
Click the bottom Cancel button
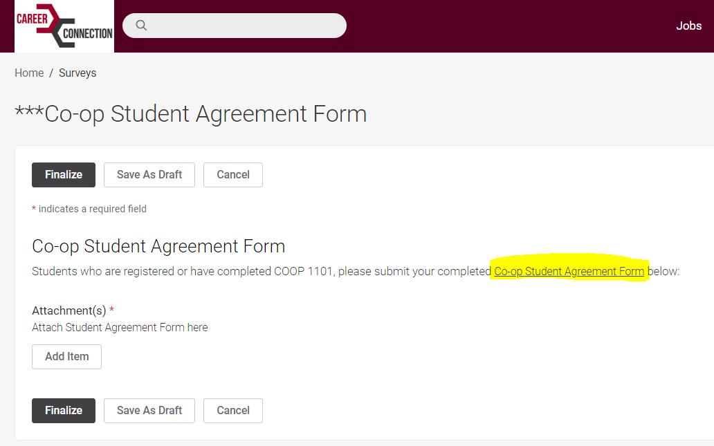(x=233, y=410)
